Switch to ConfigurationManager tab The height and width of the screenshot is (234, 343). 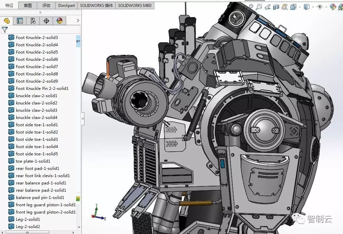(33, 21)
